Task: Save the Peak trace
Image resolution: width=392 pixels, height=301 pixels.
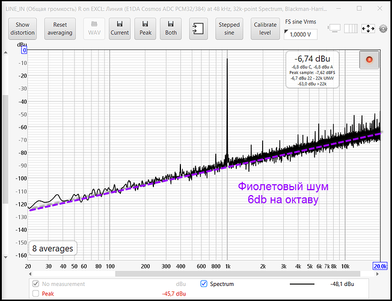Action: pos(145,28)
